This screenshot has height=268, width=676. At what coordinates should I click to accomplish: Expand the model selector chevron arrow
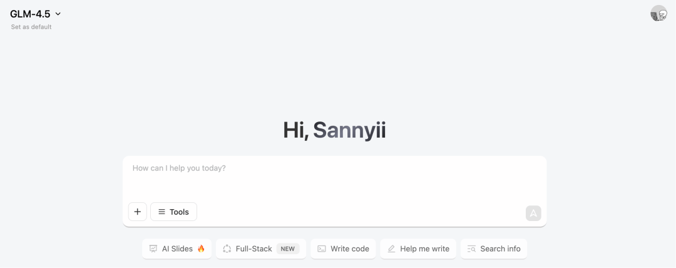[x=58, y=14]
